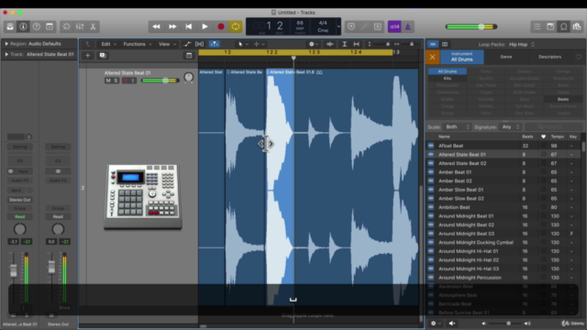587x330 pixels.
Task: Toggle the purple Count-in 1234 button
Action: pos(394,27)
